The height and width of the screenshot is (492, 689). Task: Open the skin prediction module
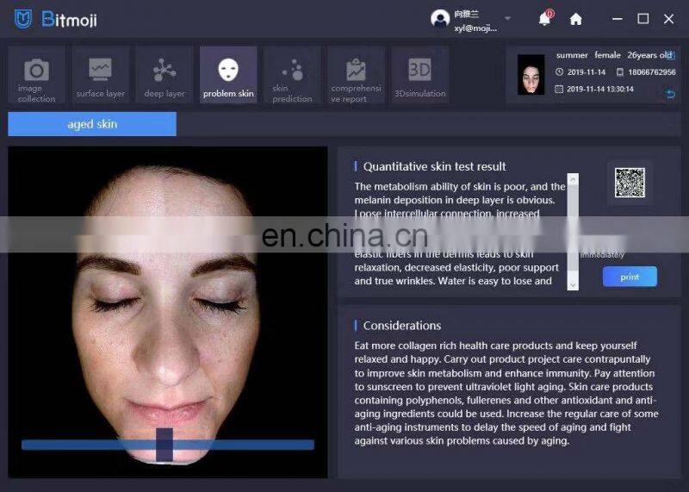292,75
